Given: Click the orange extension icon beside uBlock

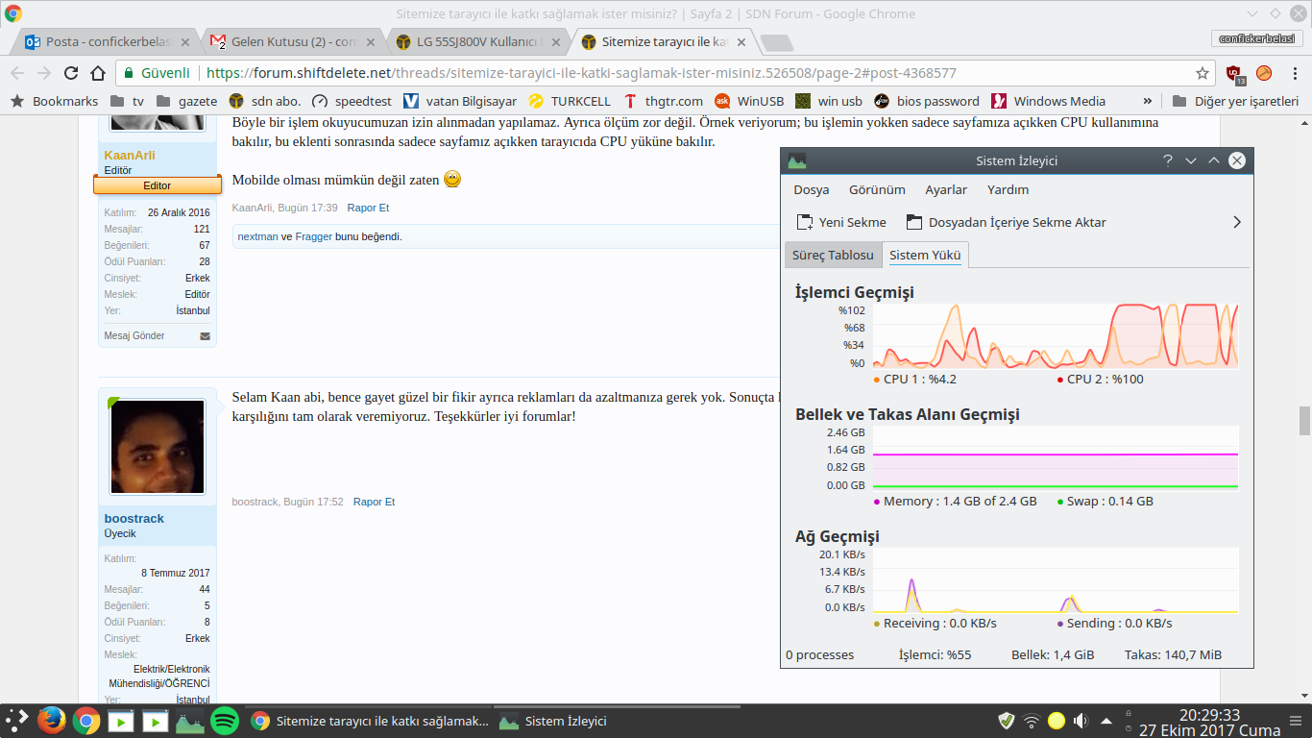Looking at the screenshot, I should [x=1264, y=73].
